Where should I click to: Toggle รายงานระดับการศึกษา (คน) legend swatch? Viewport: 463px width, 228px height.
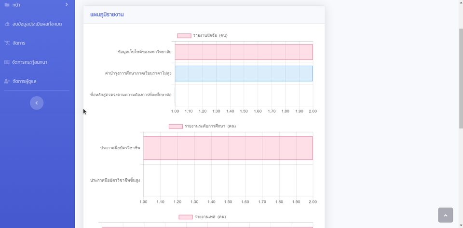coord(176,126)
